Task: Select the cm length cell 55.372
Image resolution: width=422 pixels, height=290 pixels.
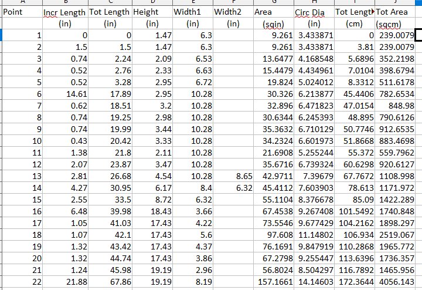Action: click(355, 153)
